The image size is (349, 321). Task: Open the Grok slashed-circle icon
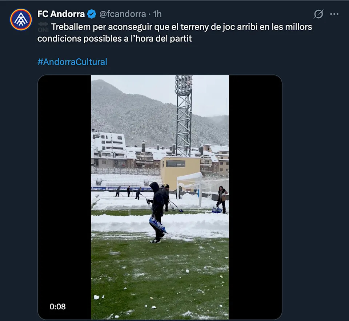click(318, 14)
